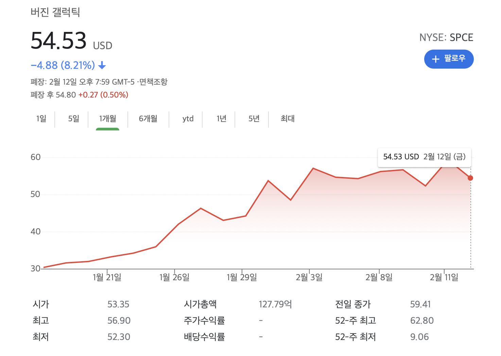Click the 버진 갤럭틱 company name
Screen dimensions: 501x356
click(55, 13)
